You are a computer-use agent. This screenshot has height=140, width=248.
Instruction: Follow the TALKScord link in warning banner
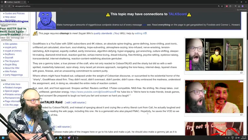pos(177,14)
